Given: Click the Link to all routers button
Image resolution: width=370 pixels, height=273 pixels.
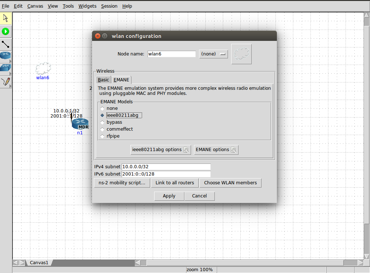Looking at the screenshot, I should 175,183.
